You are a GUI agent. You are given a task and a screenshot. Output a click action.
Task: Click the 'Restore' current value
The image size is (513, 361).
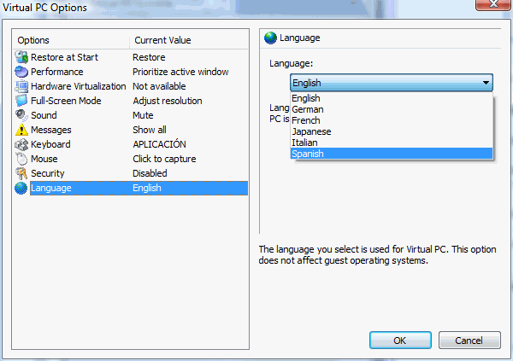(149, 57)
